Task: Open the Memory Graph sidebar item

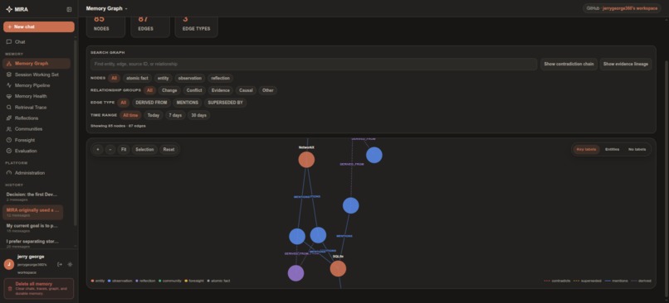Action: tap(37, 64)
